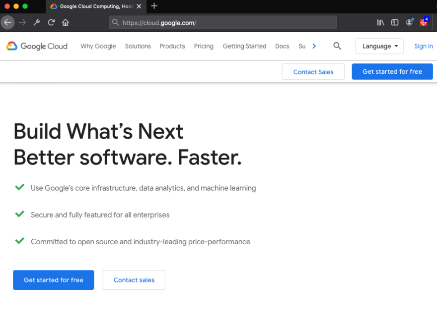Open the Firefox account avatar icon
Viewport: 437px width, 318px height.
pos(409,22)
